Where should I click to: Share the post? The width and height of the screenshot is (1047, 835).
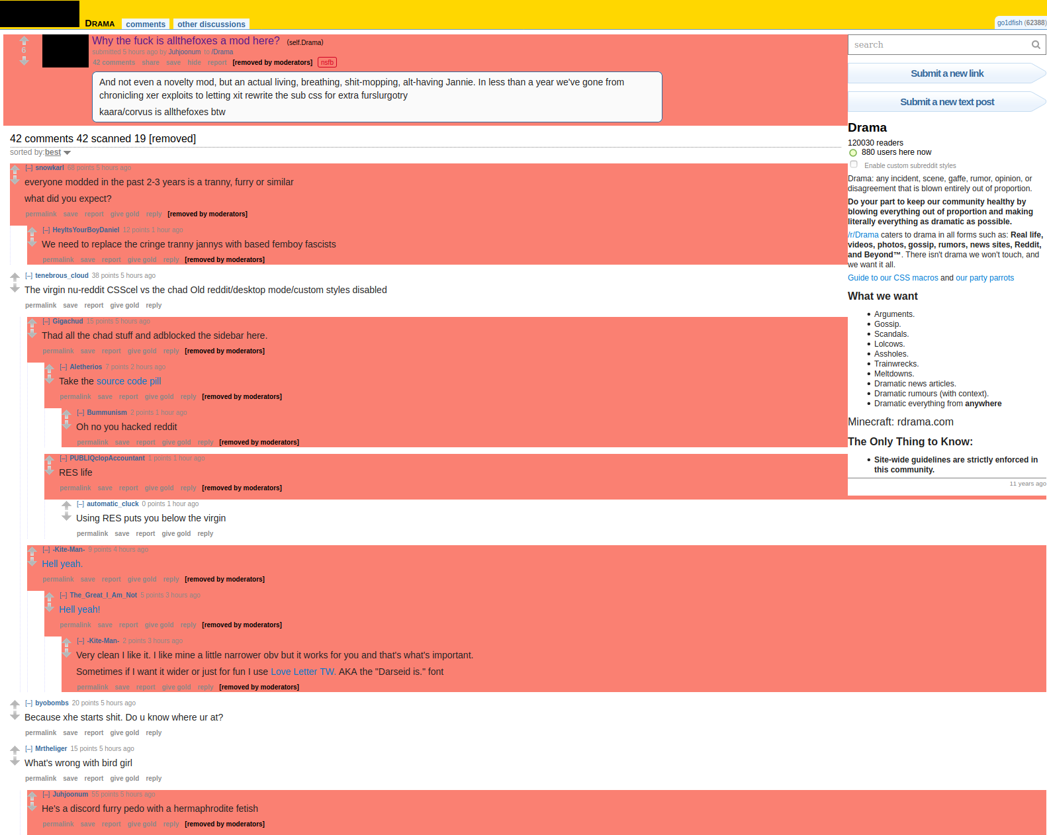pos(150,63)
